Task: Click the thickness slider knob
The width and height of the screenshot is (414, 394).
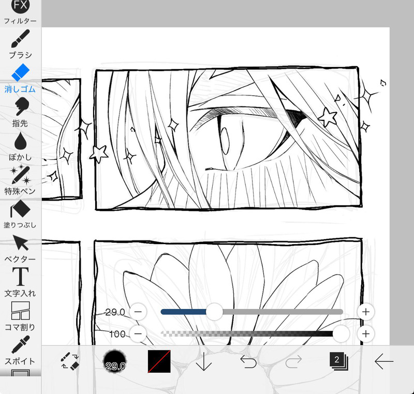Action: point(214,312)
